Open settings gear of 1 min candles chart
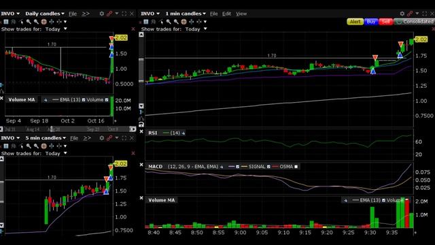435x245 pixels. click(402, 14)
